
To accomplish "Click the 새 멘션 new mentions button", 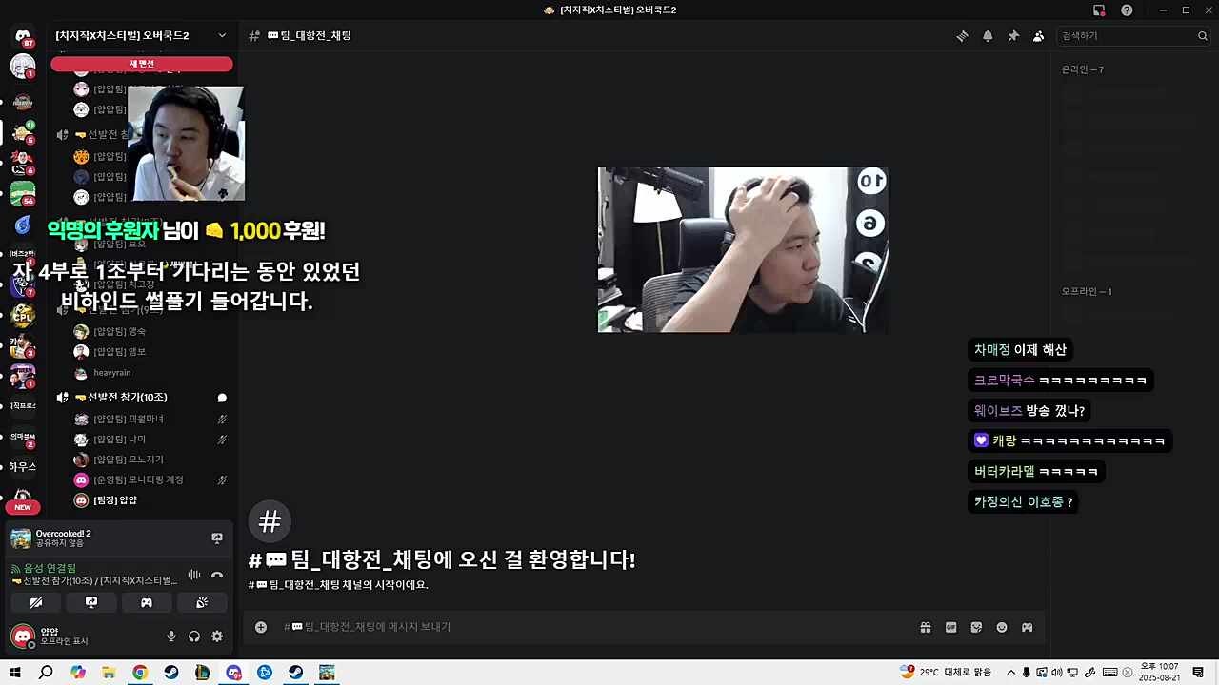I will coord(141,64).
